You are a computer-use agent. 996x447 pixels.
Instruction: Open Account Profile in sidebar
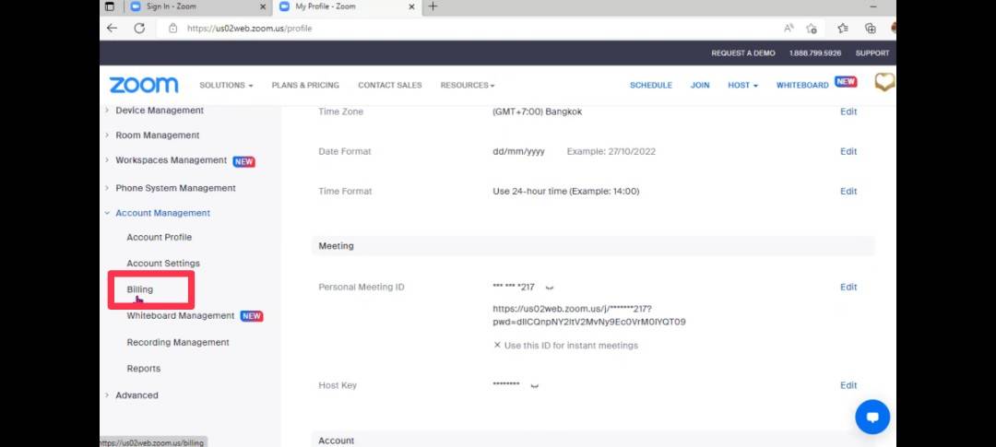(x=159, y=238)
